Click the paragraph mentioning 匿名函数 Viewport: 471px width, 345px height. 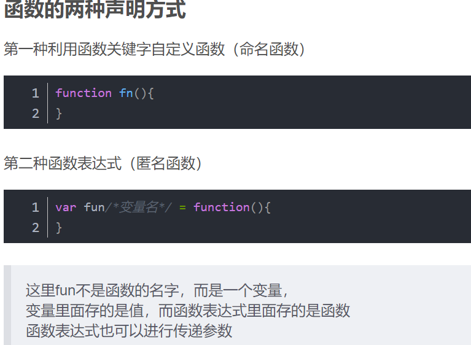103,163
